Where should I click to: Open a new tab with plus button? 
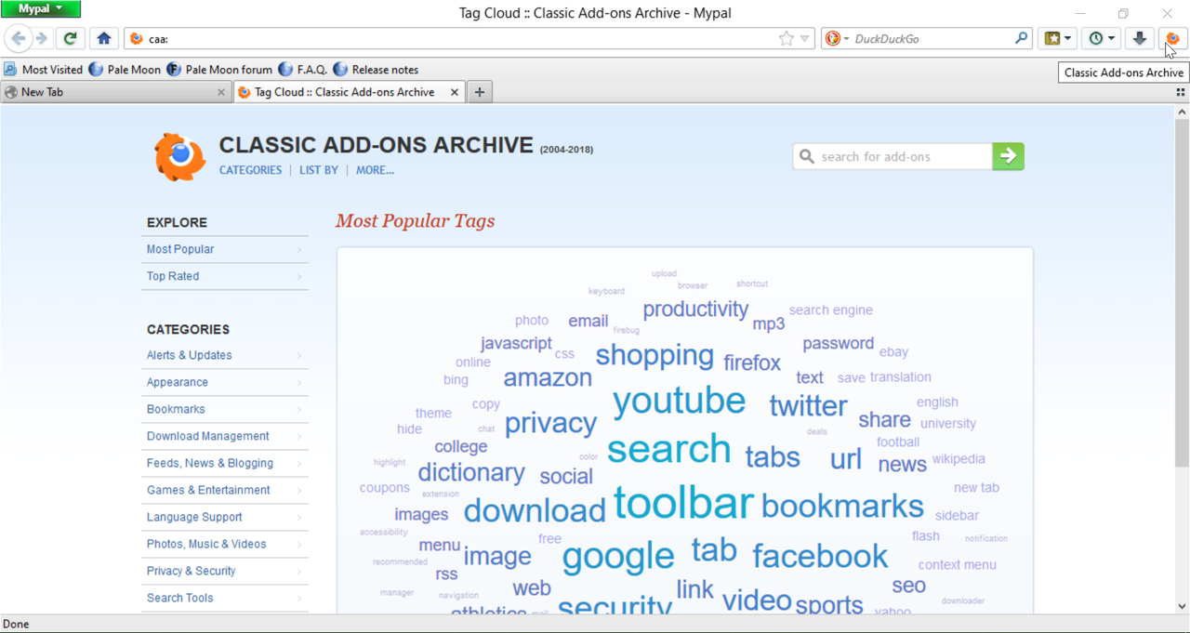(480, 92)
